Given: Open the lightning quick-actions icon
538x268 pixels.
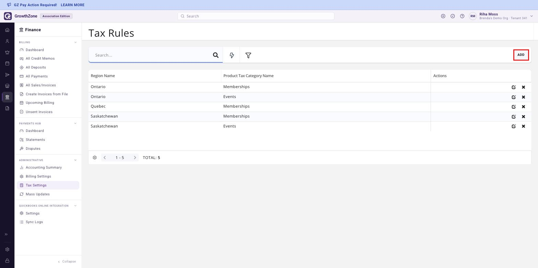Looking at the screenshot, I should pyautogui.click(x=232, y=55).
